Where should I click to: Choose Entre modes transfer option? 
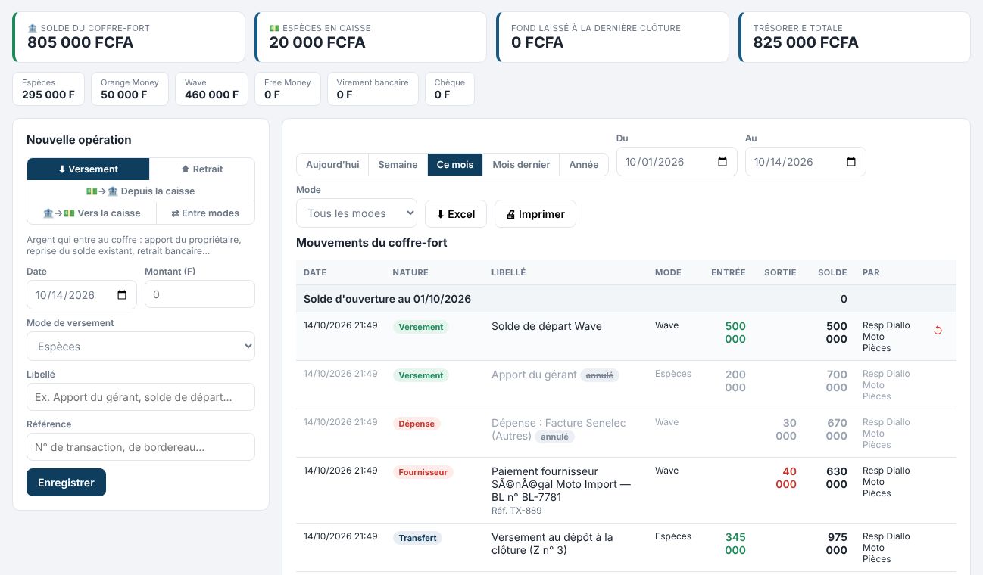click(205, 213)
